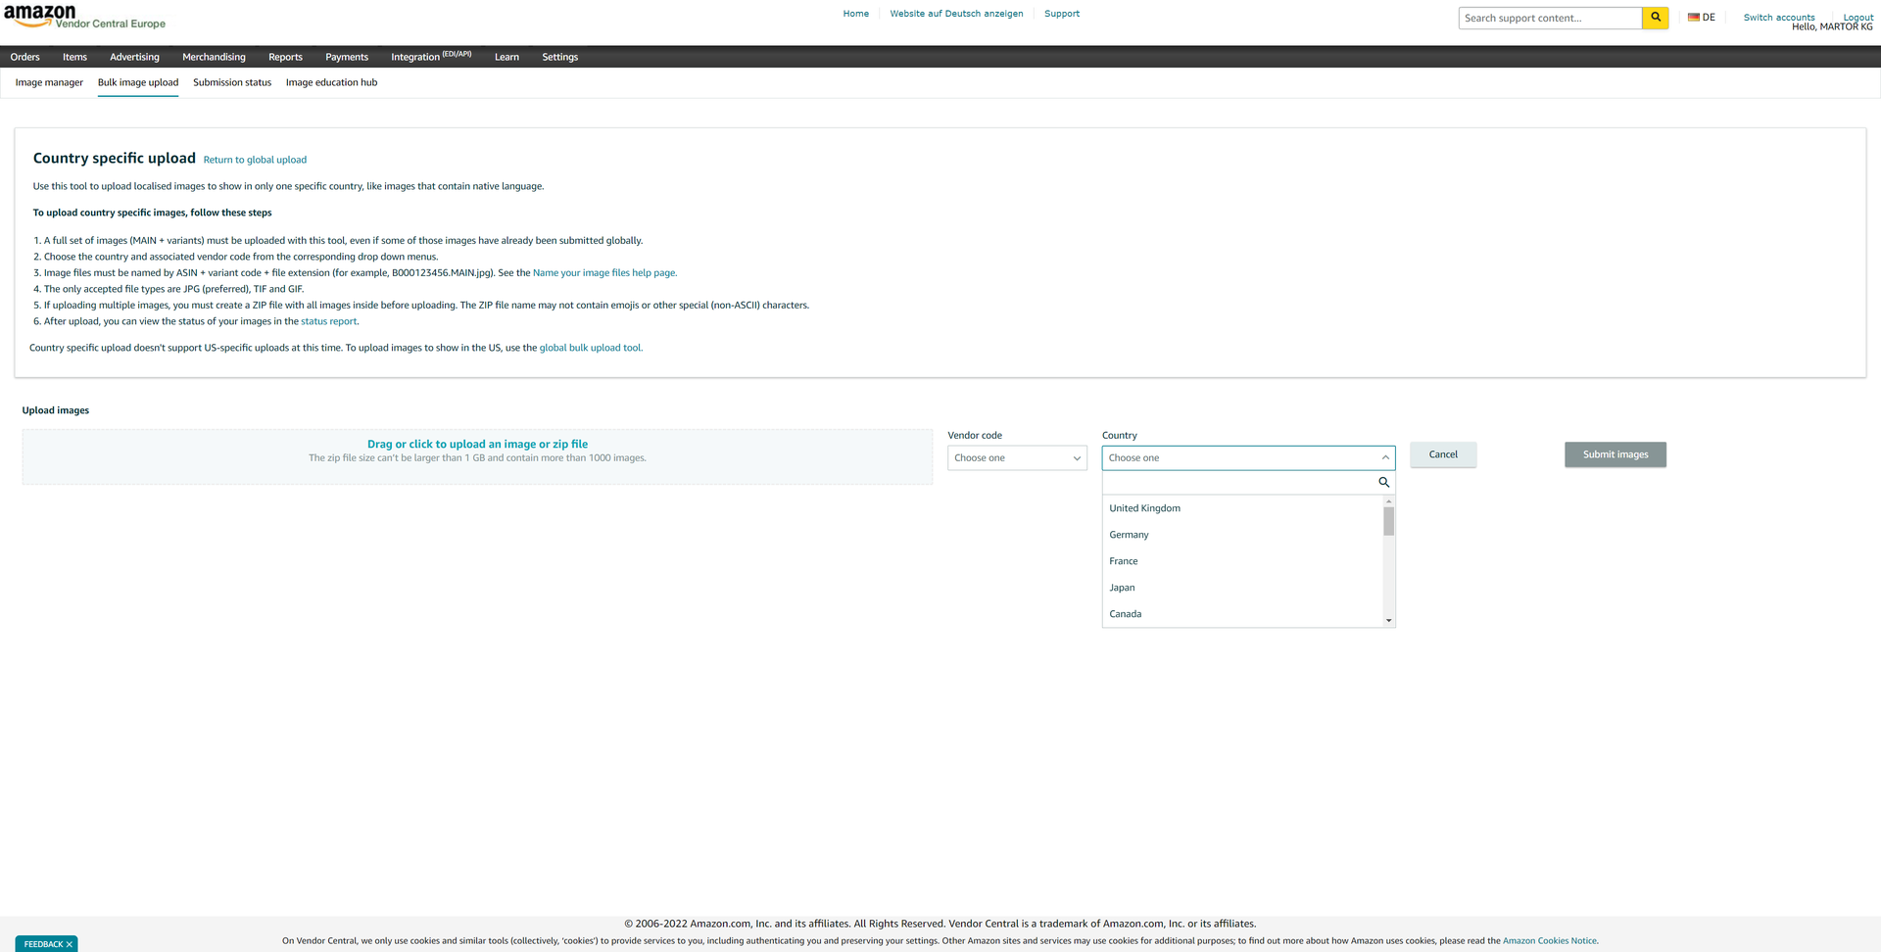Type in the Search support content field
Screen dimensions: 1881x952
point(1549,18)
